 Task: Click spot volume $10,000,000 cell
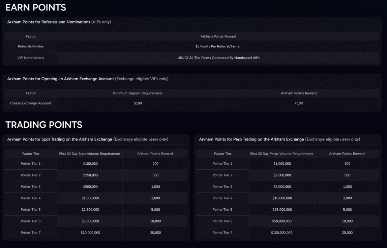[90, 233]
